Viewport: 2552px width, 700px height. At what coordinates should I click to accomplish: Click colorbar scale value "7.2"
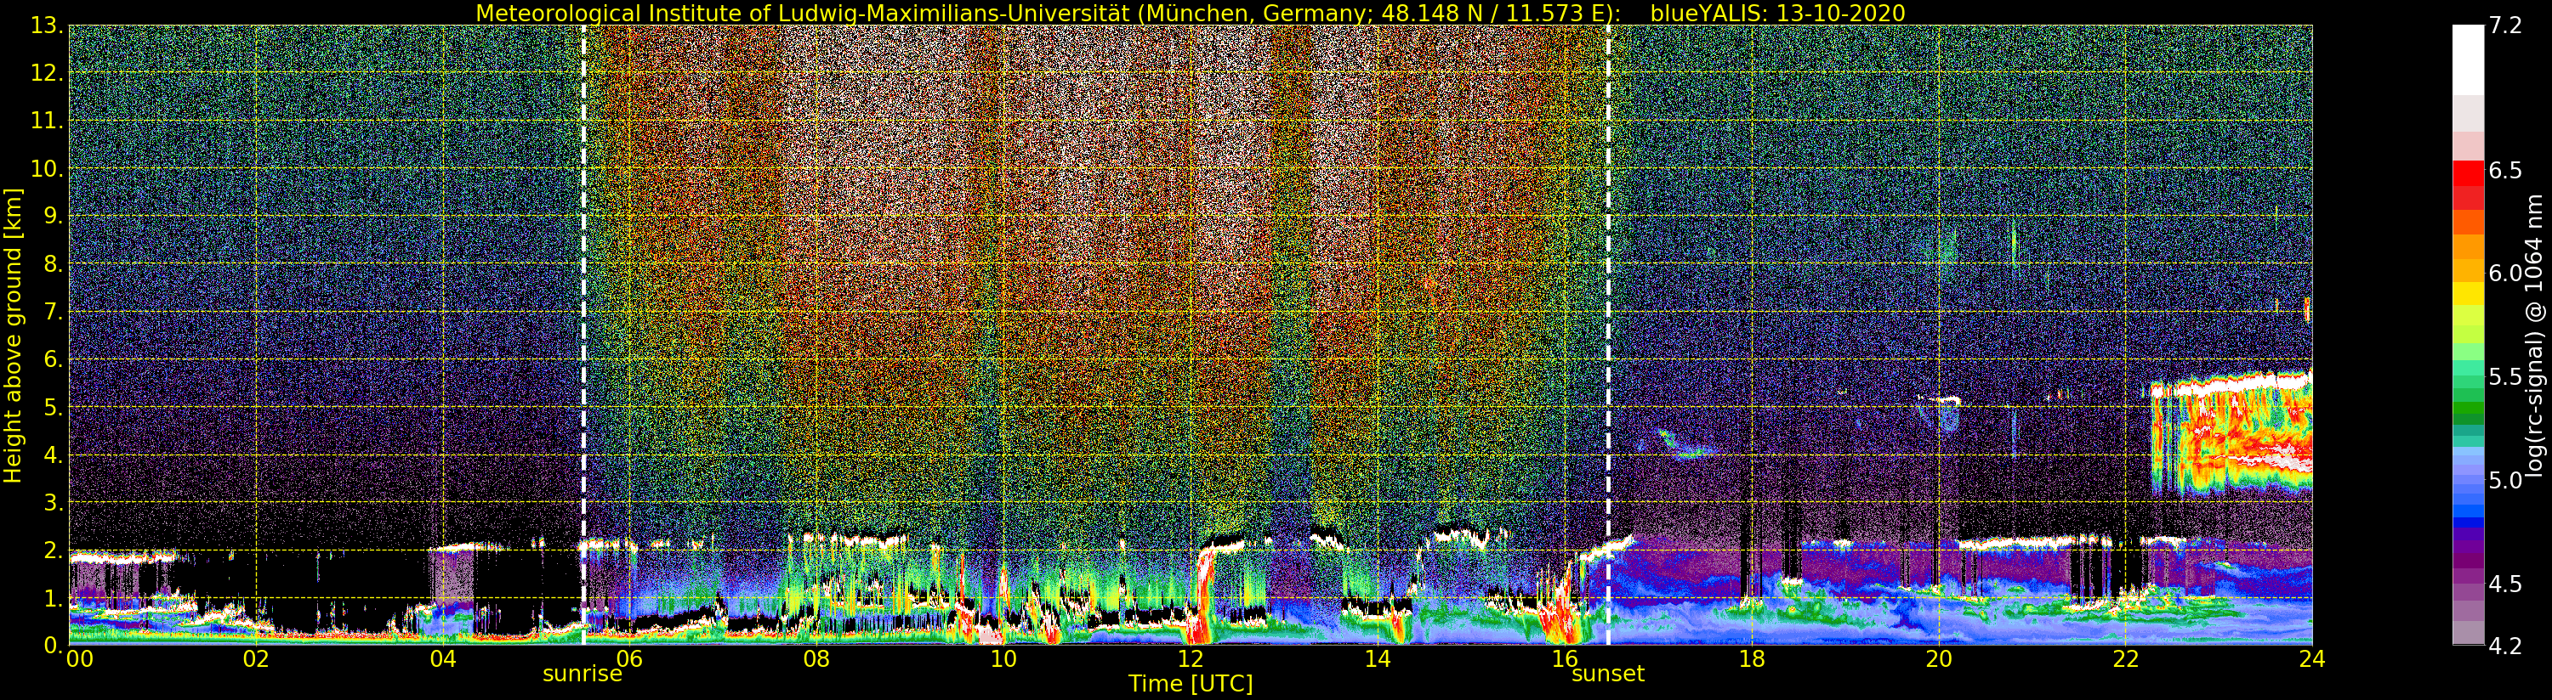pos(2505,25)
